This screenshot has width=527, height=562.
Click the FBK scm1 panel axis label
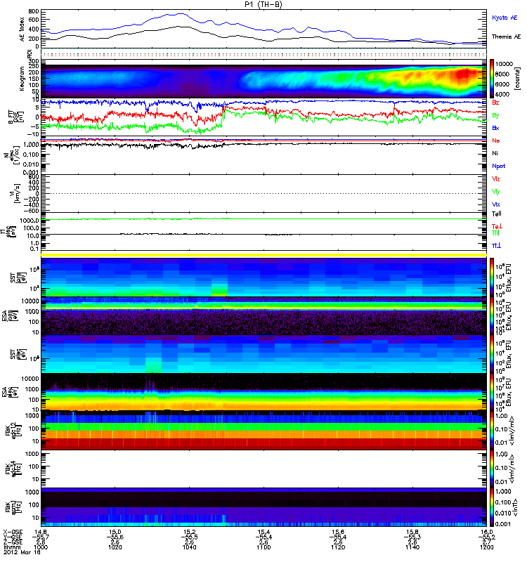coord(15,507)
